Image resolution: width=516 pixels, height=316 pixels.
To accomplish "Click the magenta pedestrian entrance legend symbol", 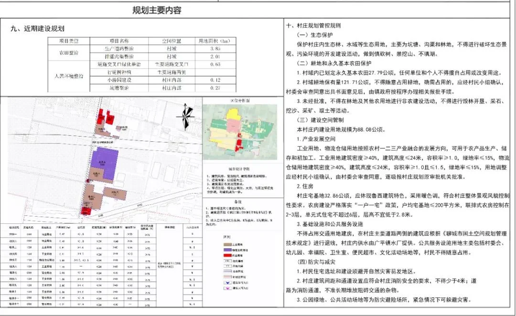I will [228, 288].
